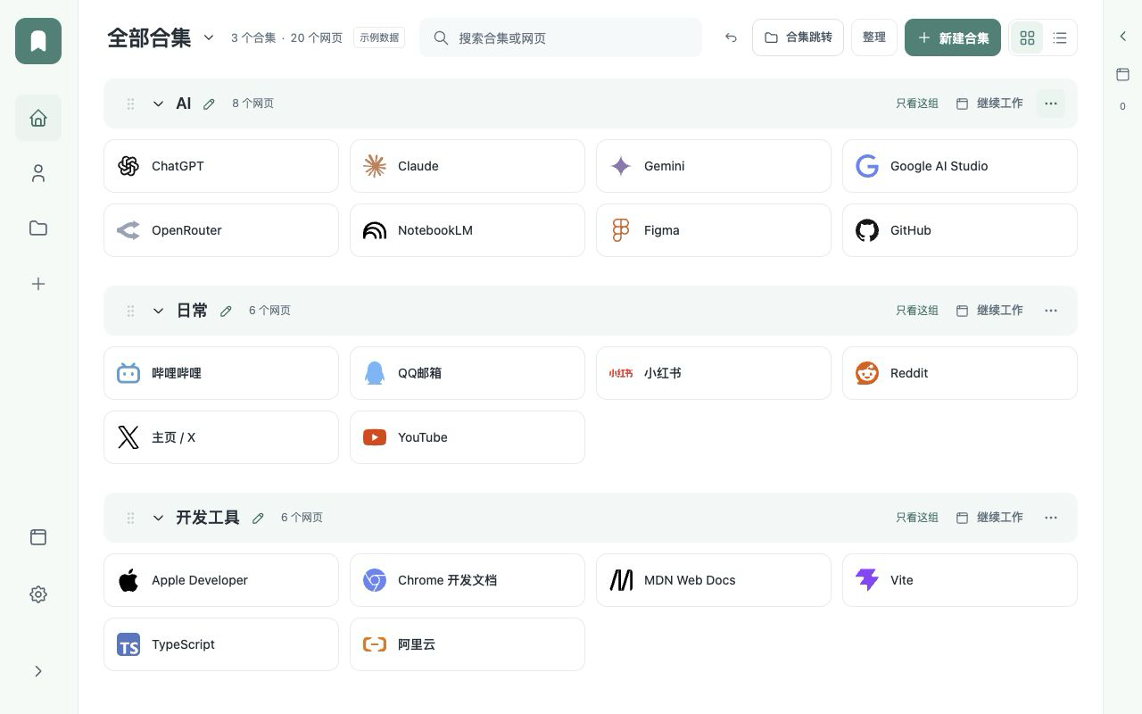Collapse the right panel with the chevron
1142x714 pixels.
(1123, 37)
